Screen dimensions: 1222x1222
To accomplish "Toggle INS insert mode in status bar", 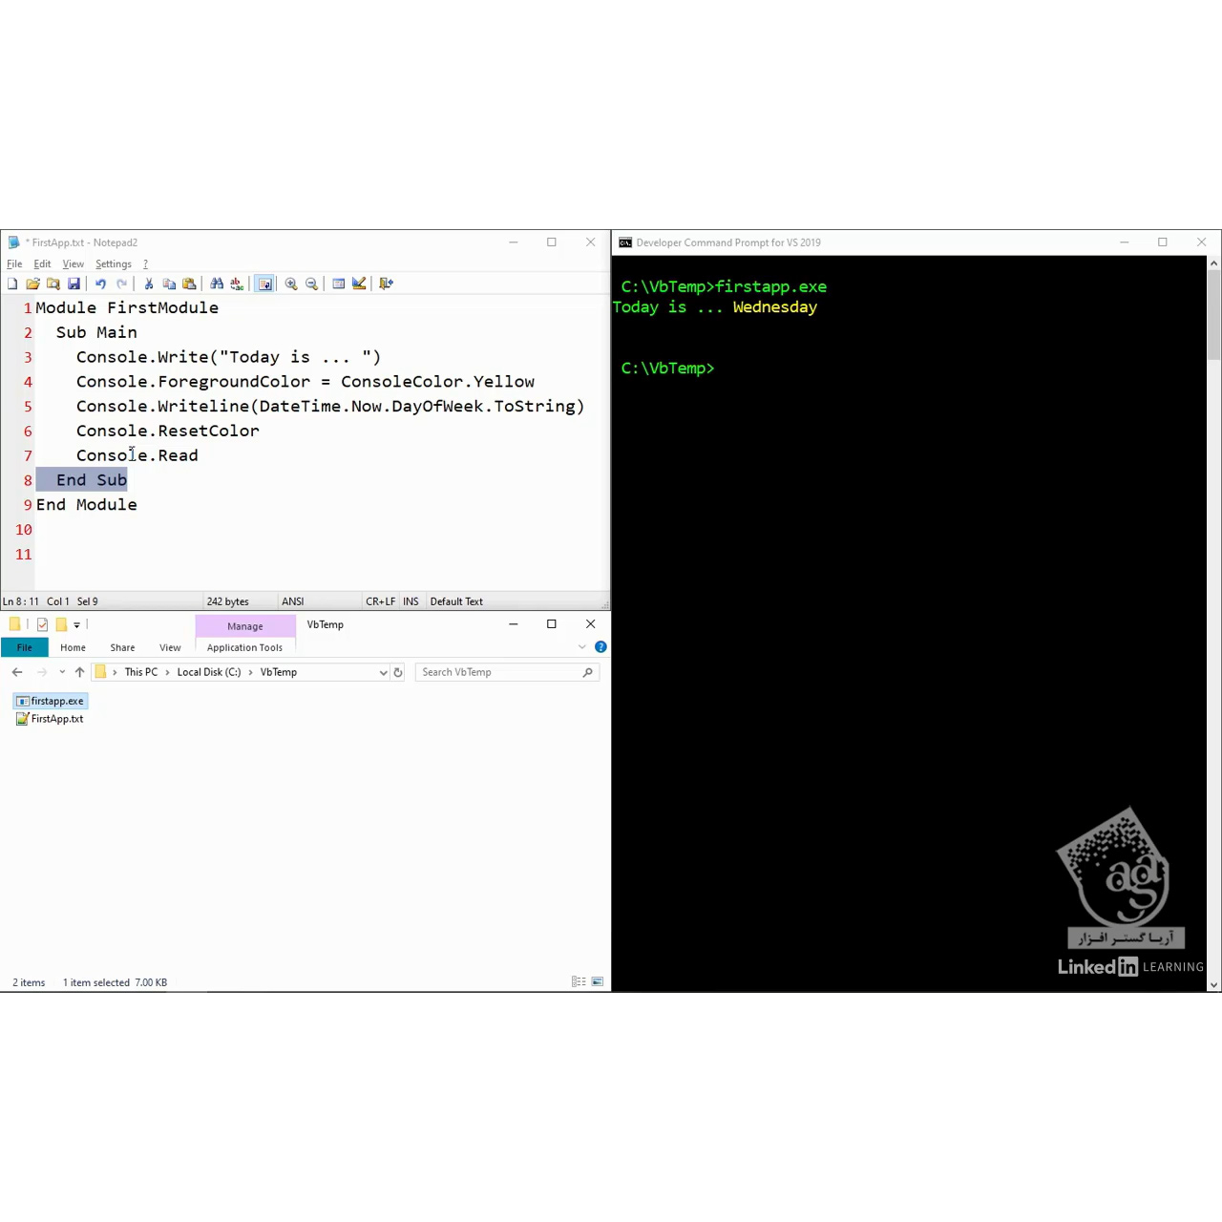I will point(411,601).
